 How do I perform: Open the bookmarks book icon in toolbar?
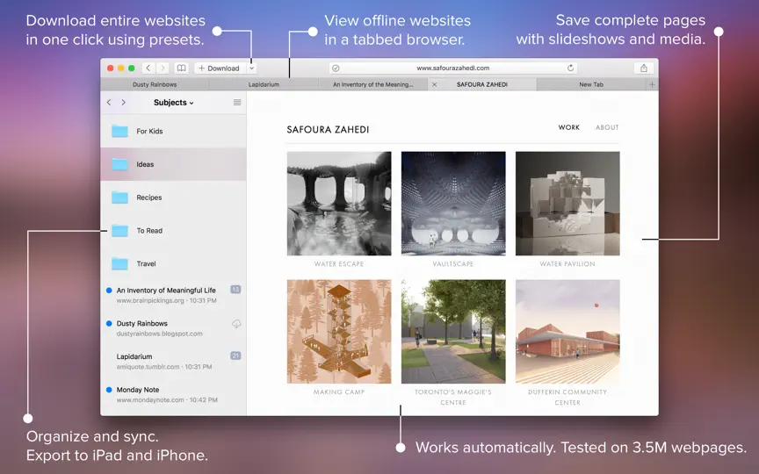click(x=181, y=68)
